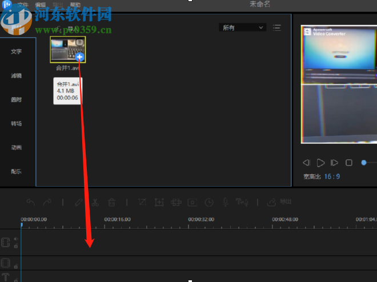Switch to the 转场 tab

click(x=17, y=124)
